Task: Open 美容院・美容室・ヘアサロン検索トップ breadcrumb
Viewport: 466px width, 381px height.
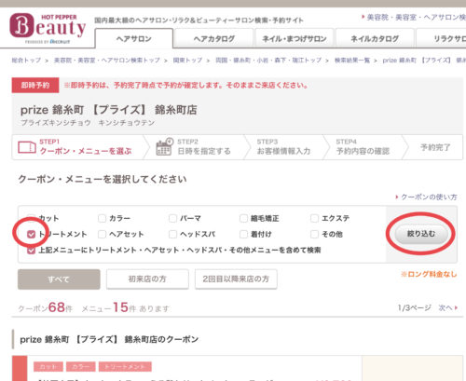Action: pyautogui.click(x=107, y=60)
